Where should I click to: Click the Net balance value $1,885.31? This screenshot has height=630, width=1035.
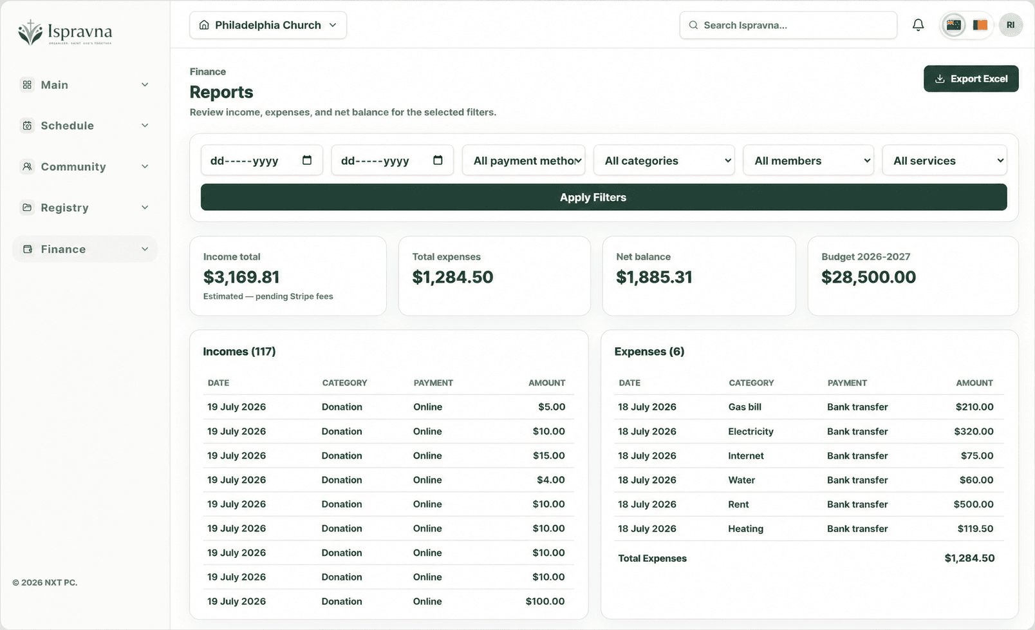click(x=654, y=277)
